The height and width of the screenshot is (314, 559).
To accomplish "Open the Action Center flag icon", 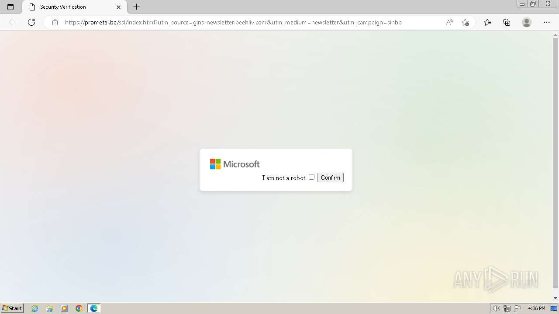I will [518, 308].
